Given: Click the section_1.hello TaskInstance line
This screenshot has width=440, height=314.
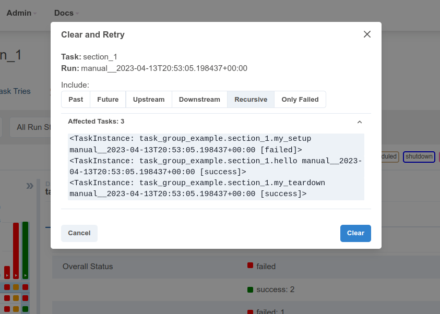Looking at the screenshot, I should pos(216,166).
